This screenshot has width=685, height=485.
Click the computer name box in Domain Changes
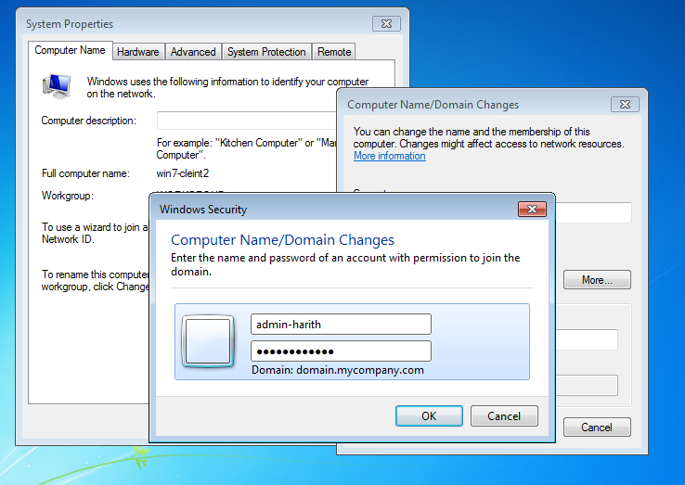click(593, 212)
